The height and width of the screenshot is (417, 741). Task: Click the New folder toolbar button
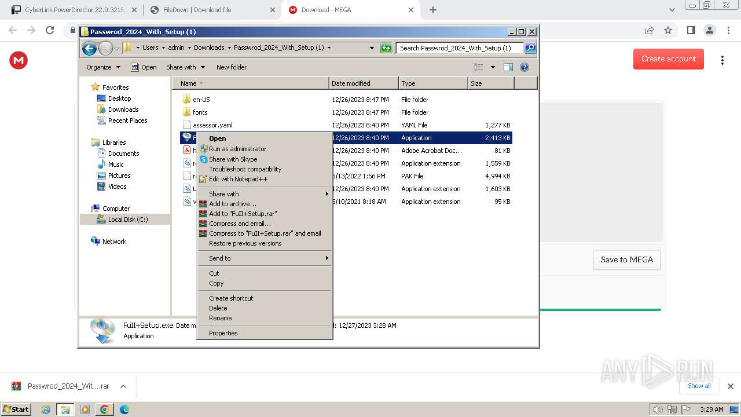(232, 67)
